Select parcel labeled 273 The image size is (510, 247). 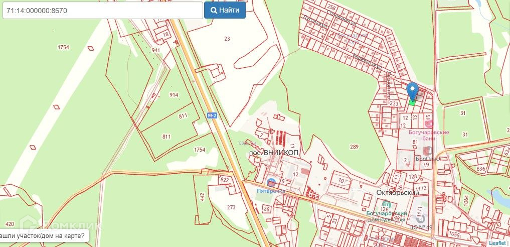tap(231, 207)
